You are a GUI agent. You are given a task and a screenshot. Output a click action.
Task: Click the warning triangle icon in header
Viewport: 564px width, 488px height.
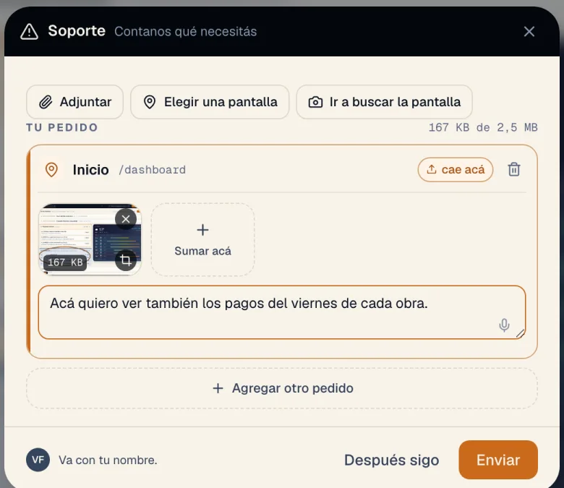click(29, 32)
